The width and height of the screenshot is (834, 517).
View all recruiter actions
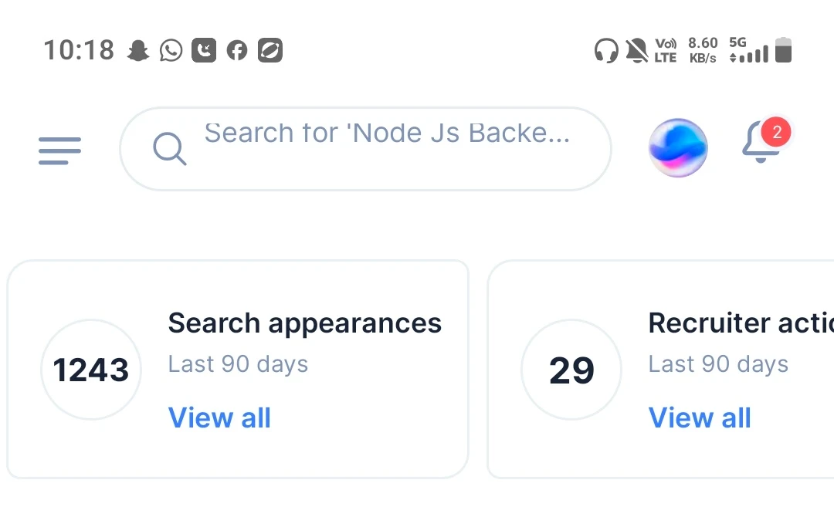(700, 417)
